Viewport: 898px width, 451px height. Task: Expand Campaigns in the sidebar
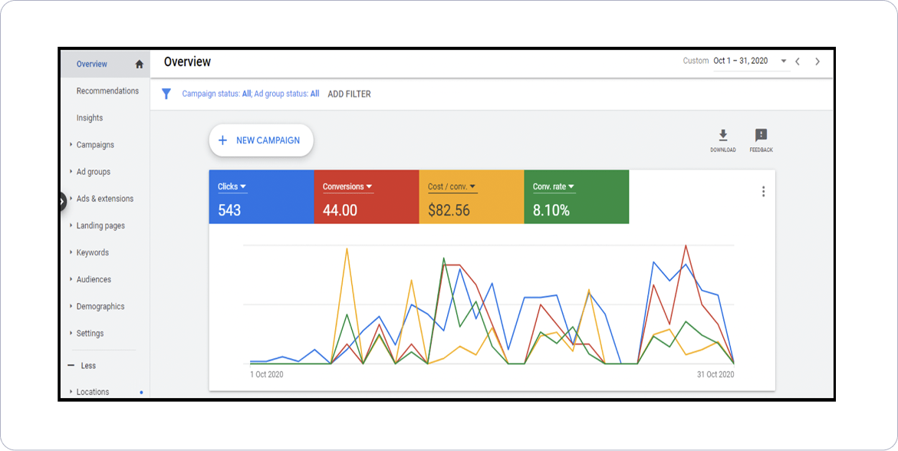coord(95,145)
